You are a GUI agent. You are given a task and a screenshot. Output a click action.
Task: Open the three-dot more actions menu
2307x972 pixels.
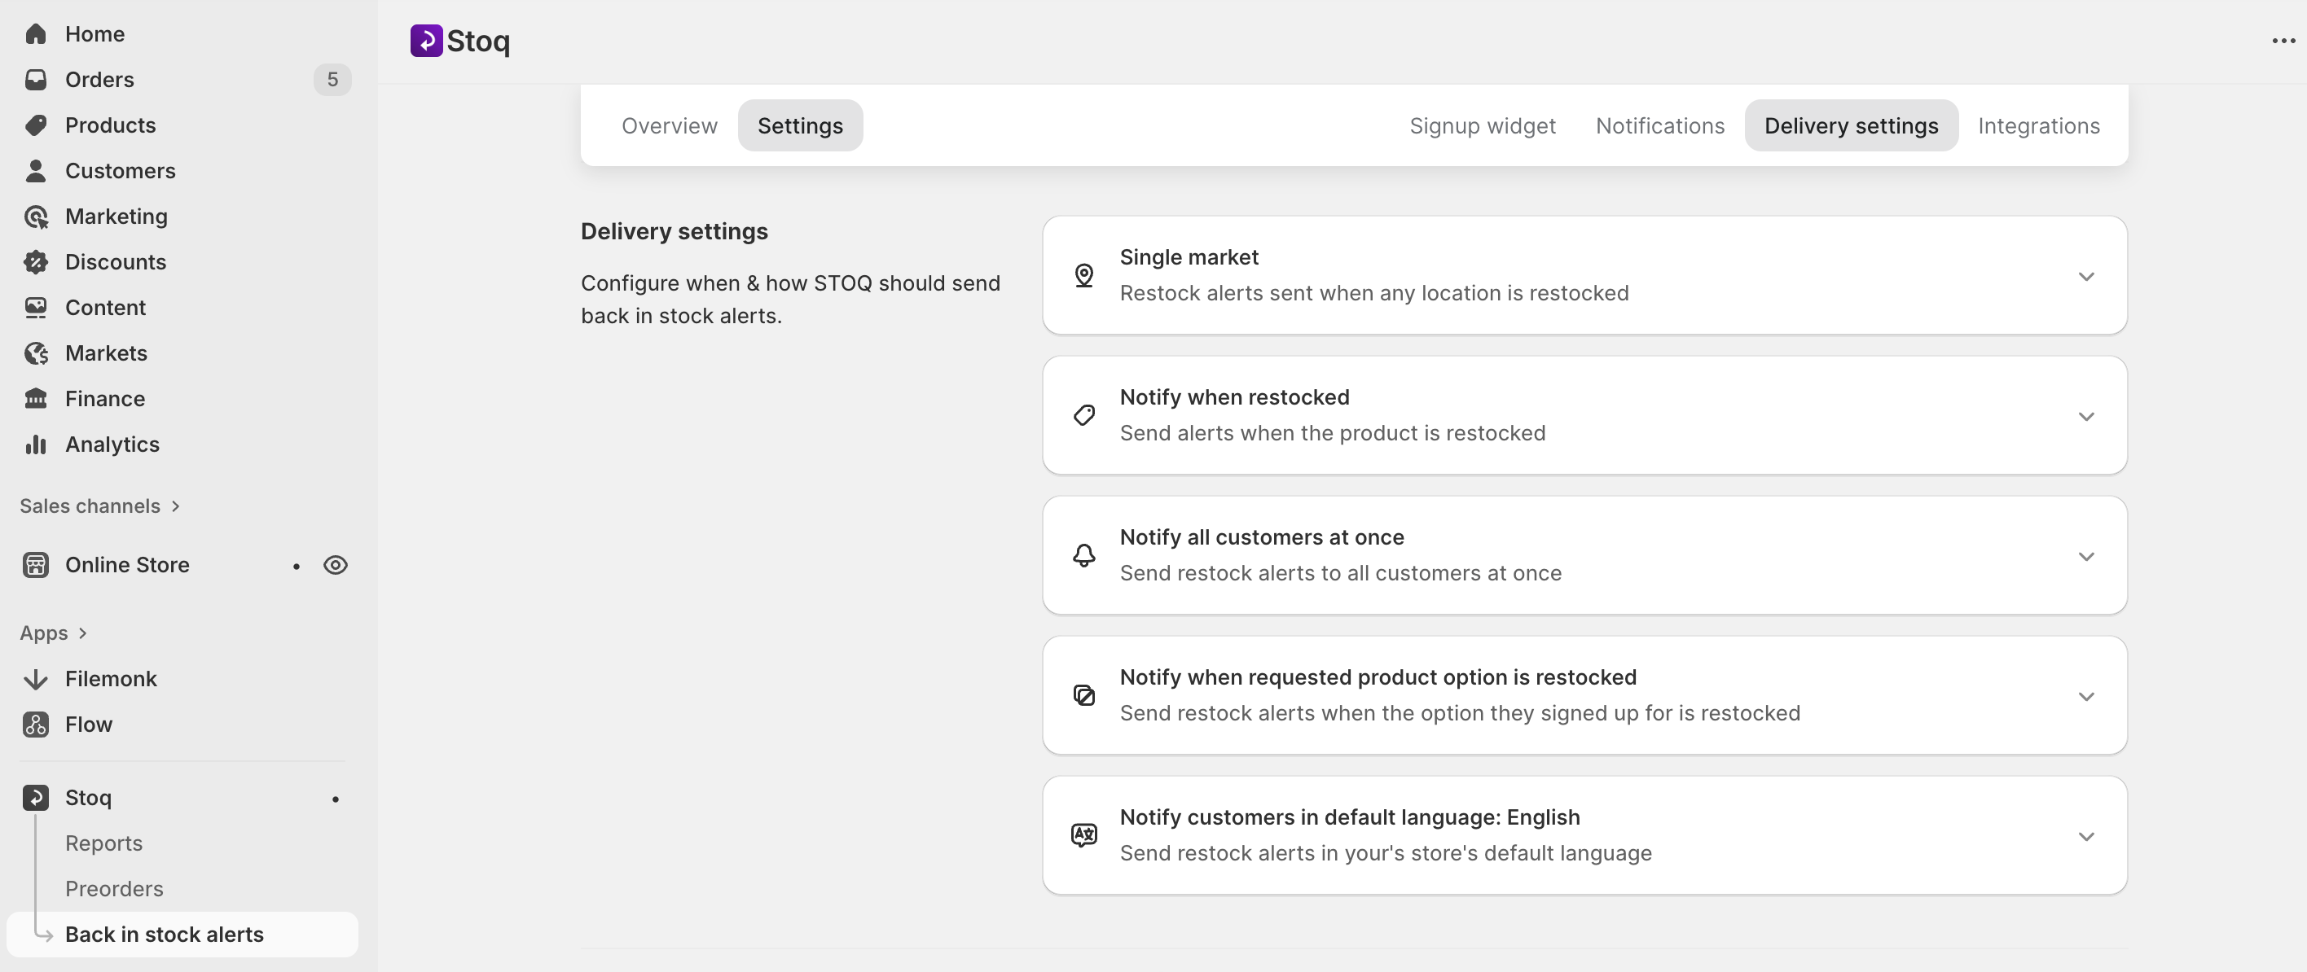pos(2283,42)
